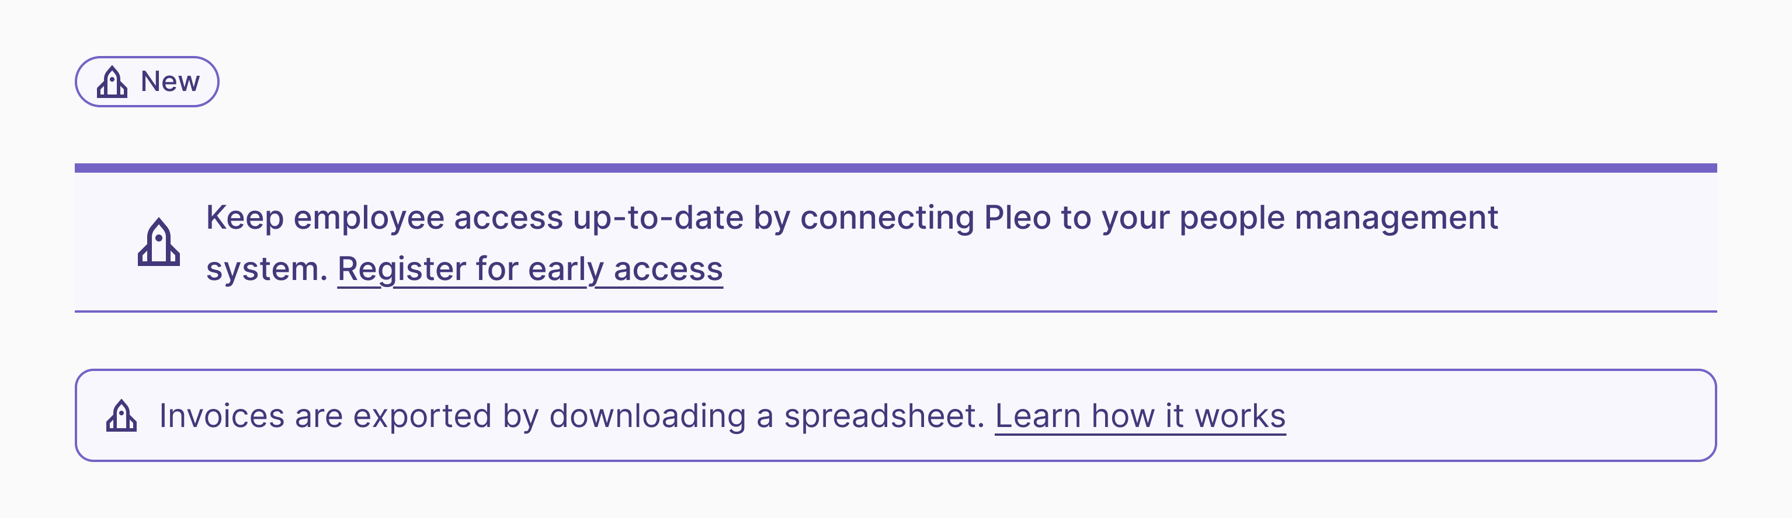The image size is (1792, 518).
Task: Click the thick purple top bar of the banner
Action: (x=895, y=168)
